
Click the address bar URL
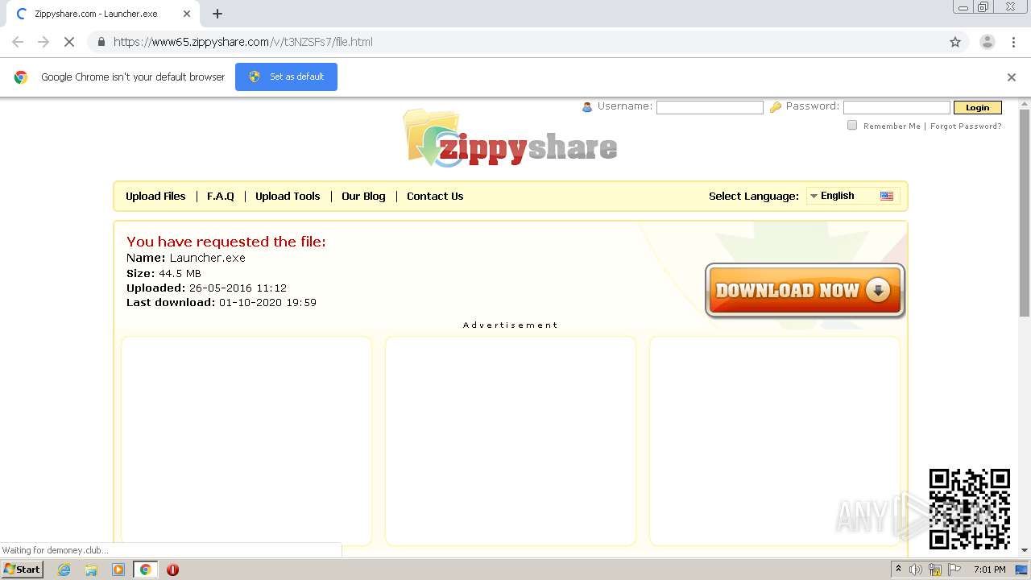(242, 42)
